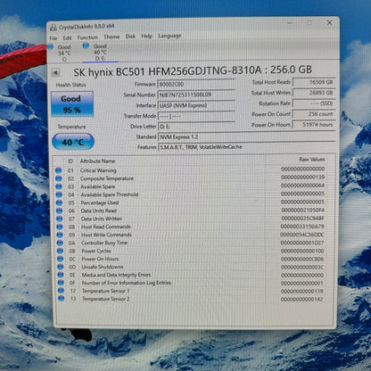Viewport: 371px width, 371px height.
Task: Open the Function menu
Action: (87, 37)
